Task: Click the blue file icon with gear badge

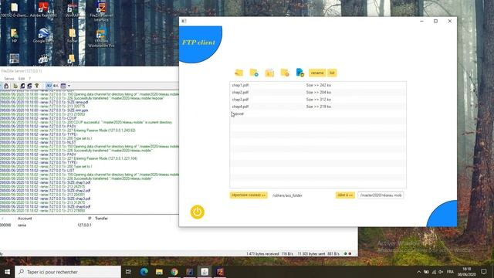Action: 300,73
